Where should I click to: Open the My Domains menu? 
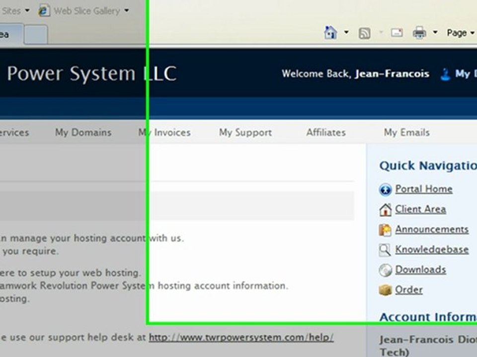83,132
